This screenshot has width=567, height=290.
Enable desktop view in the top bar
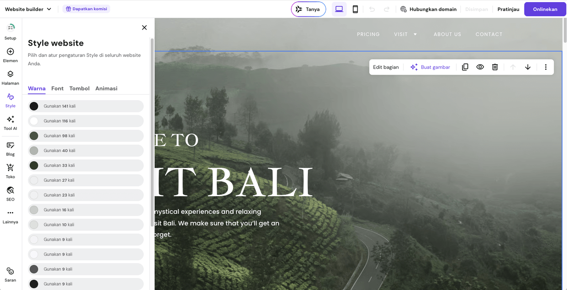[x=339, y=9]
